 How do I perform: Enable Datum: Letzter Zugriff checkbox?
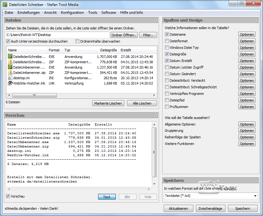coord(167,67)
